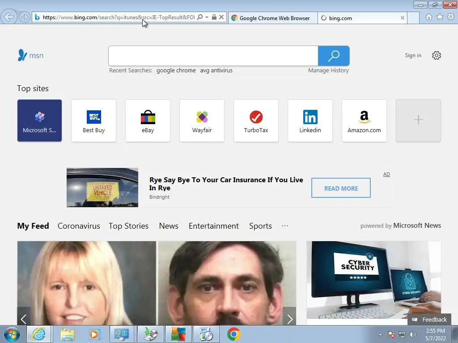Open Windows Explorer folder taskbar icon

pyautogui.click(x=68, y=334)
